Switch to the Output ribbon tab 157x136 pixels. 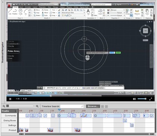(62, 7)
